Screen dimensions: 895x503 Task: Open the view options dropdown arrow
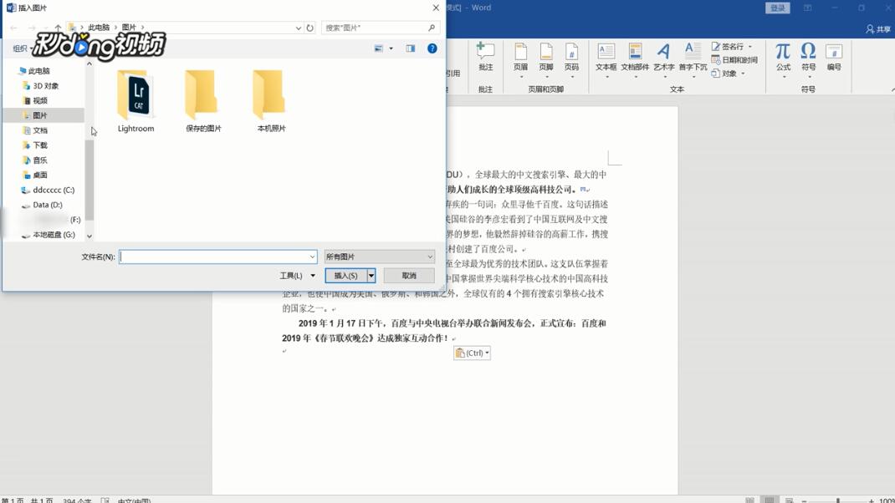[x=391, y=48]
